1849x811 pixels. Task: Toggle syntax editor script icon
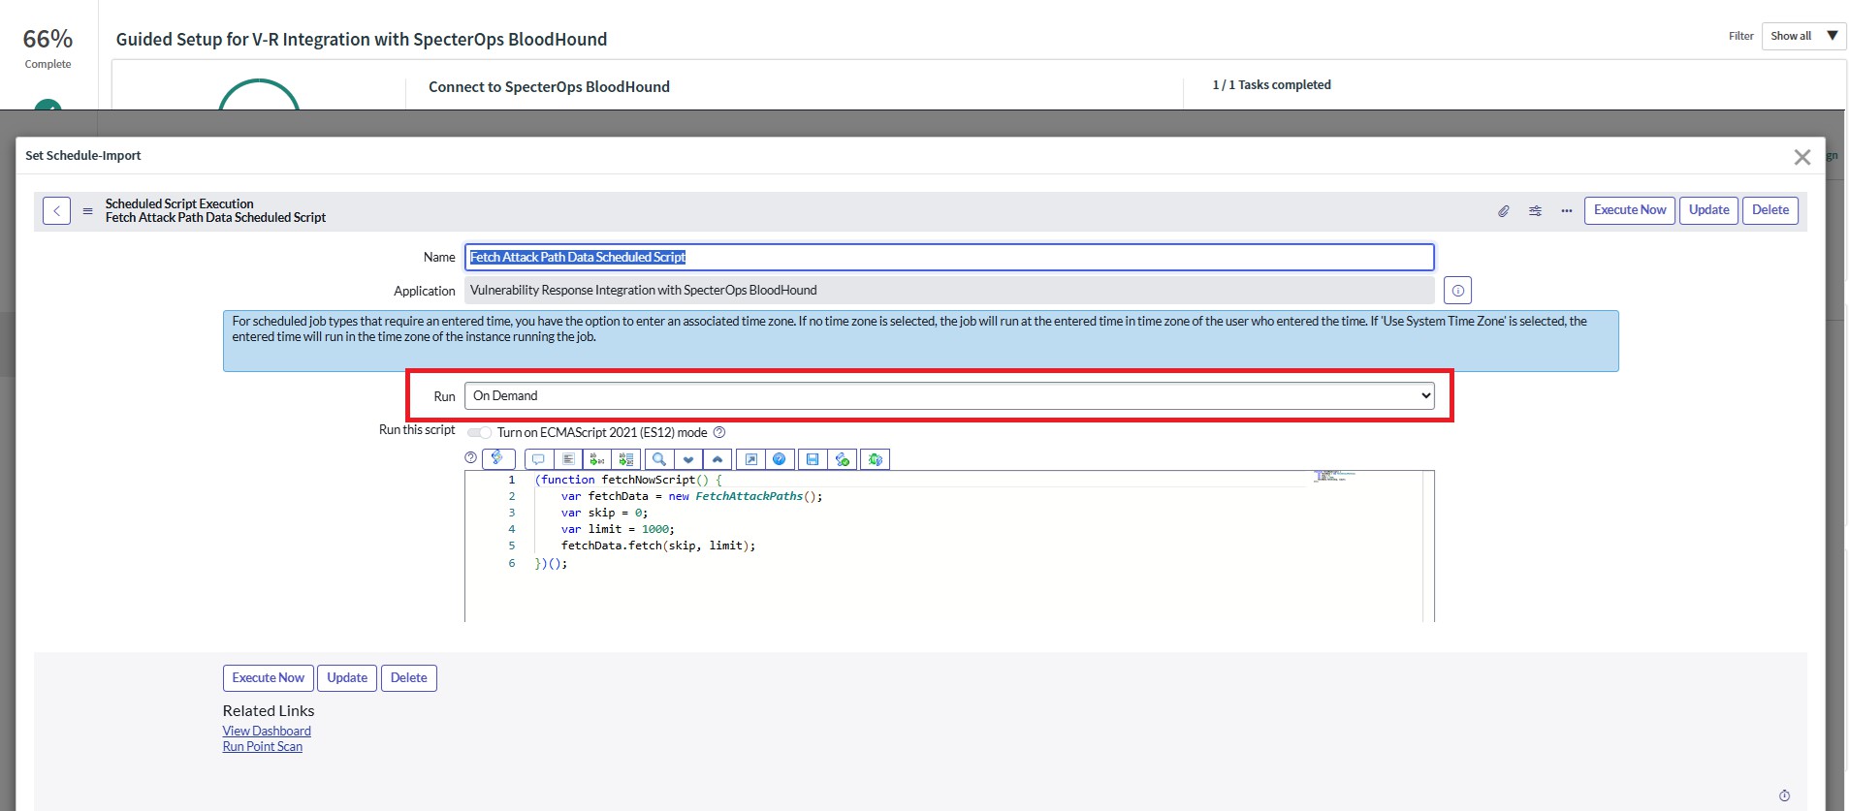[x=497, y=458]
